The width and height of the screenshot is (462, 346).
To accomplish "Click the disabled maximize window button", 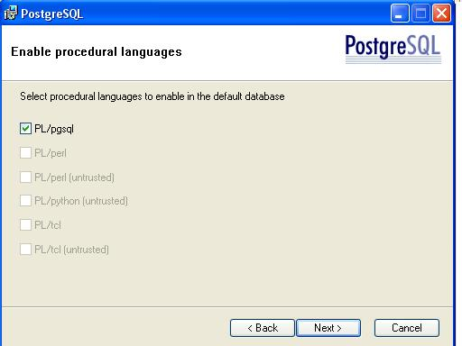I will coord(420,14).
